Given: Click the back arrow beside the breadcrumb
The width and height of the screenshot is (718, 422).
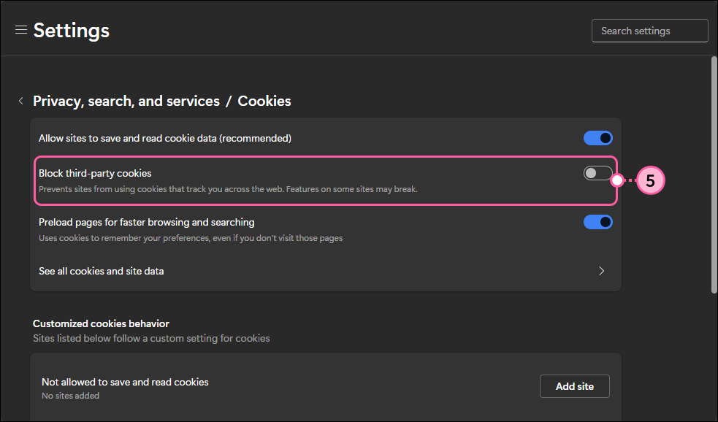Looking at the screenshot, I should point(20,101).
